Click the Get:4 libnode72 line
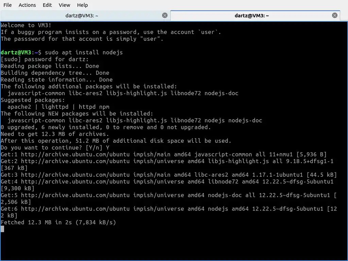The image size is (348, 261). (167, 181)
